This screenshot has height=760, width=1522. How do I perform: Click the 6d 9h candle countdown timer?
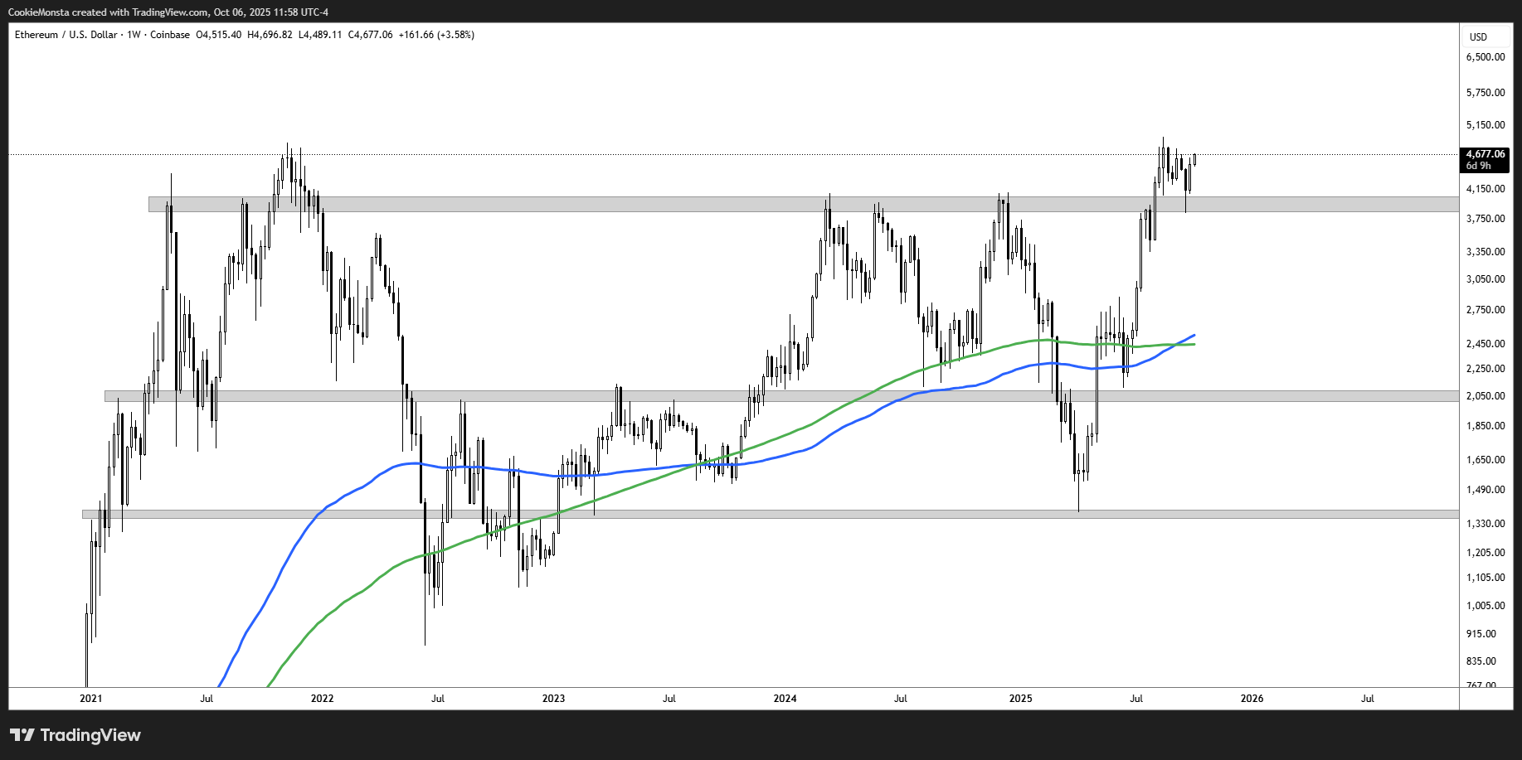pyautogui.click(x=1478, y=166)
